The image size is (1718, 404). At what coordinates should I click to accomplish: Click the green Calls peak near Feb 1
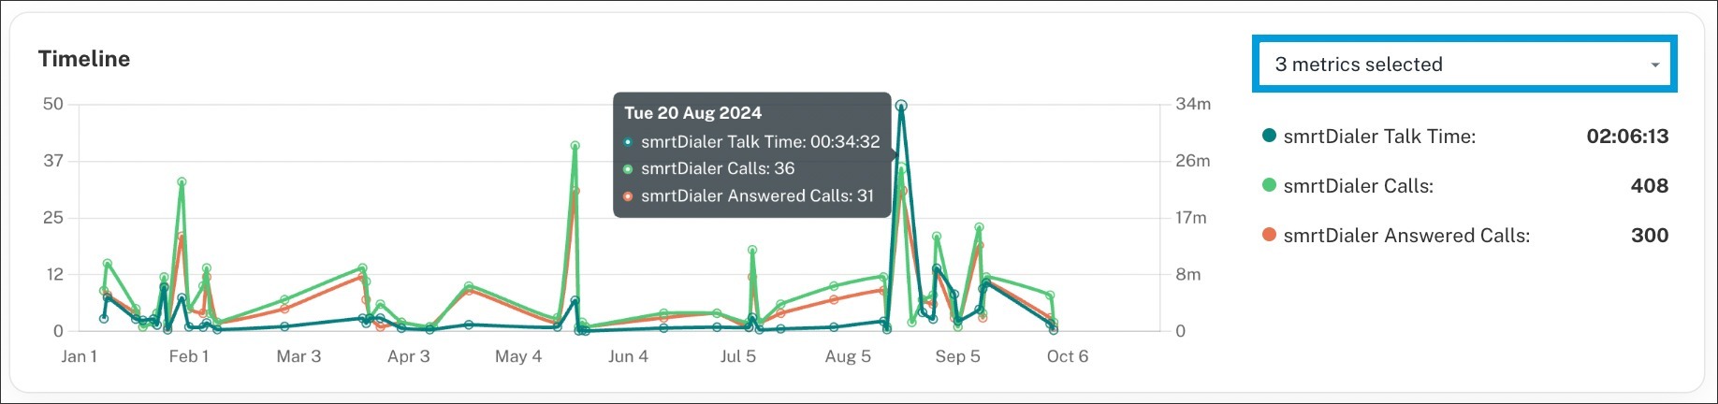182,182
